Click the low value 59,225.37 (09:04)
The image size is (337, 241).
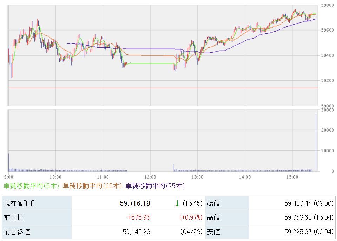click(308, 232)
